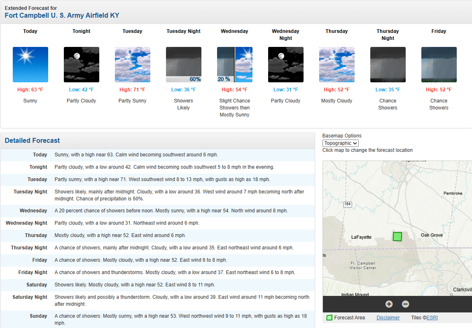This screenshot has width=472, height=328.
Task: Click LaFayette location on the map
Action: pos(361,237)
